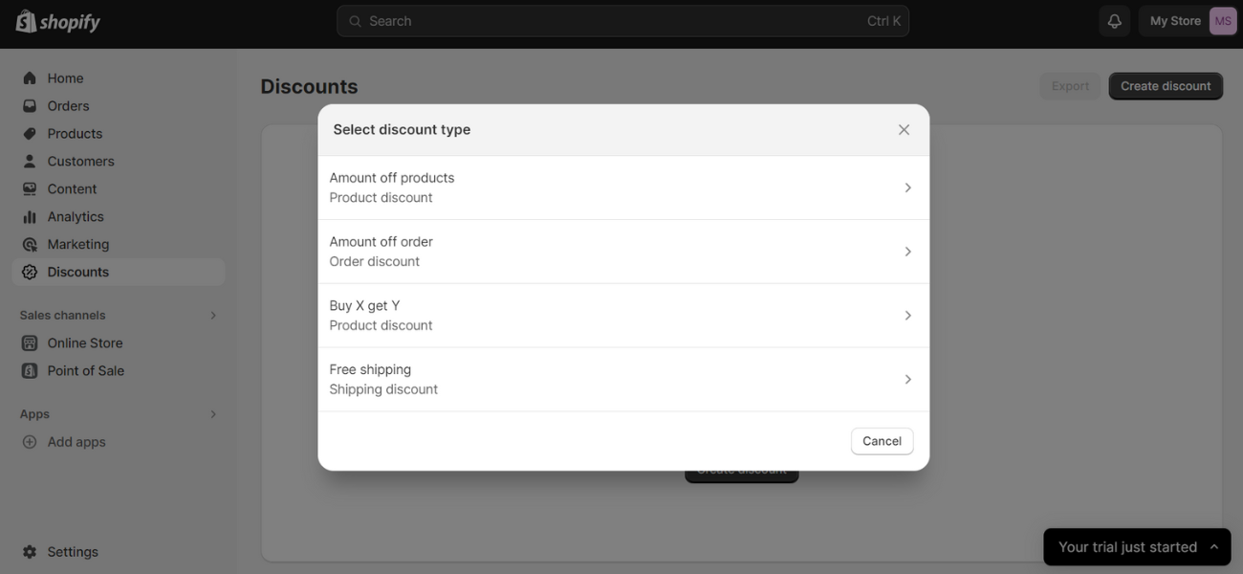Cancel the discount type dialog

(881, 440)
